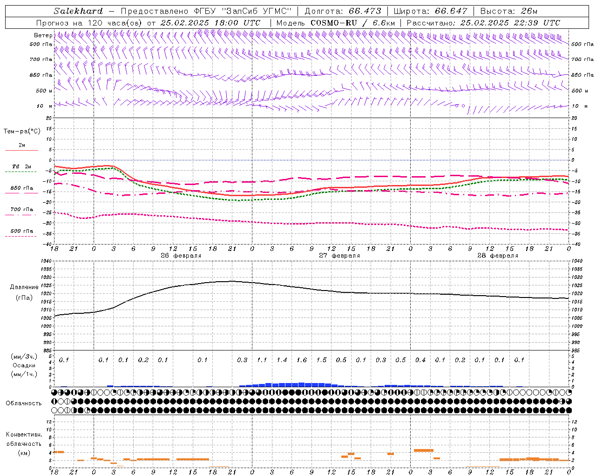Screen dimensions: 596x476
Task: Click the '500 м' wind level label on left
Action: (44, 91)
